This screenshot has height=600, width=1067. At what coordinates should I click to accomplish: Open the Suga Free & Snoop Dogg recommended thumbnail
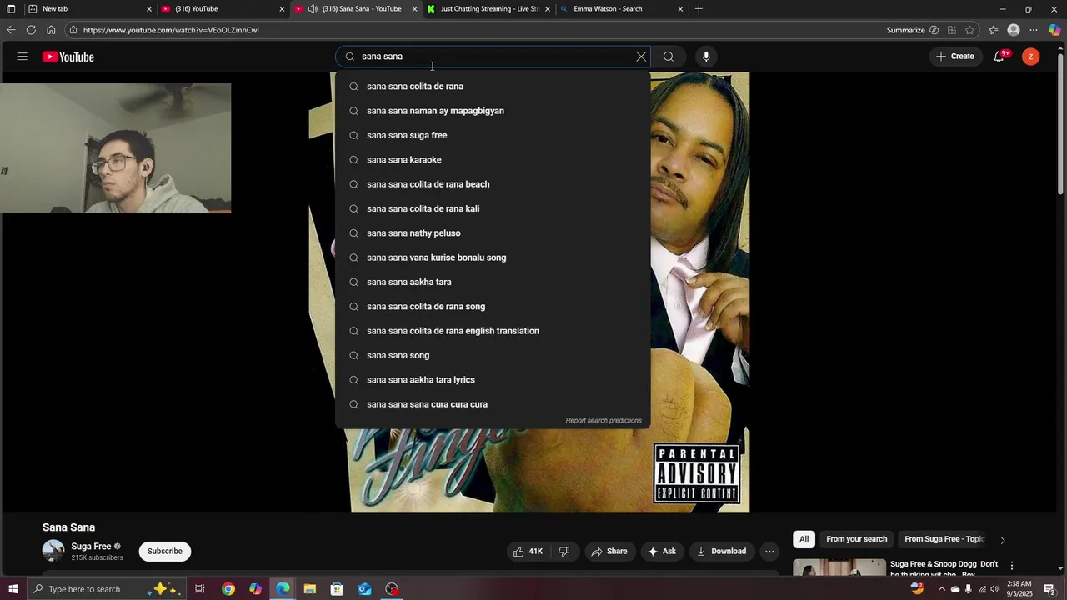coord(839,567)
